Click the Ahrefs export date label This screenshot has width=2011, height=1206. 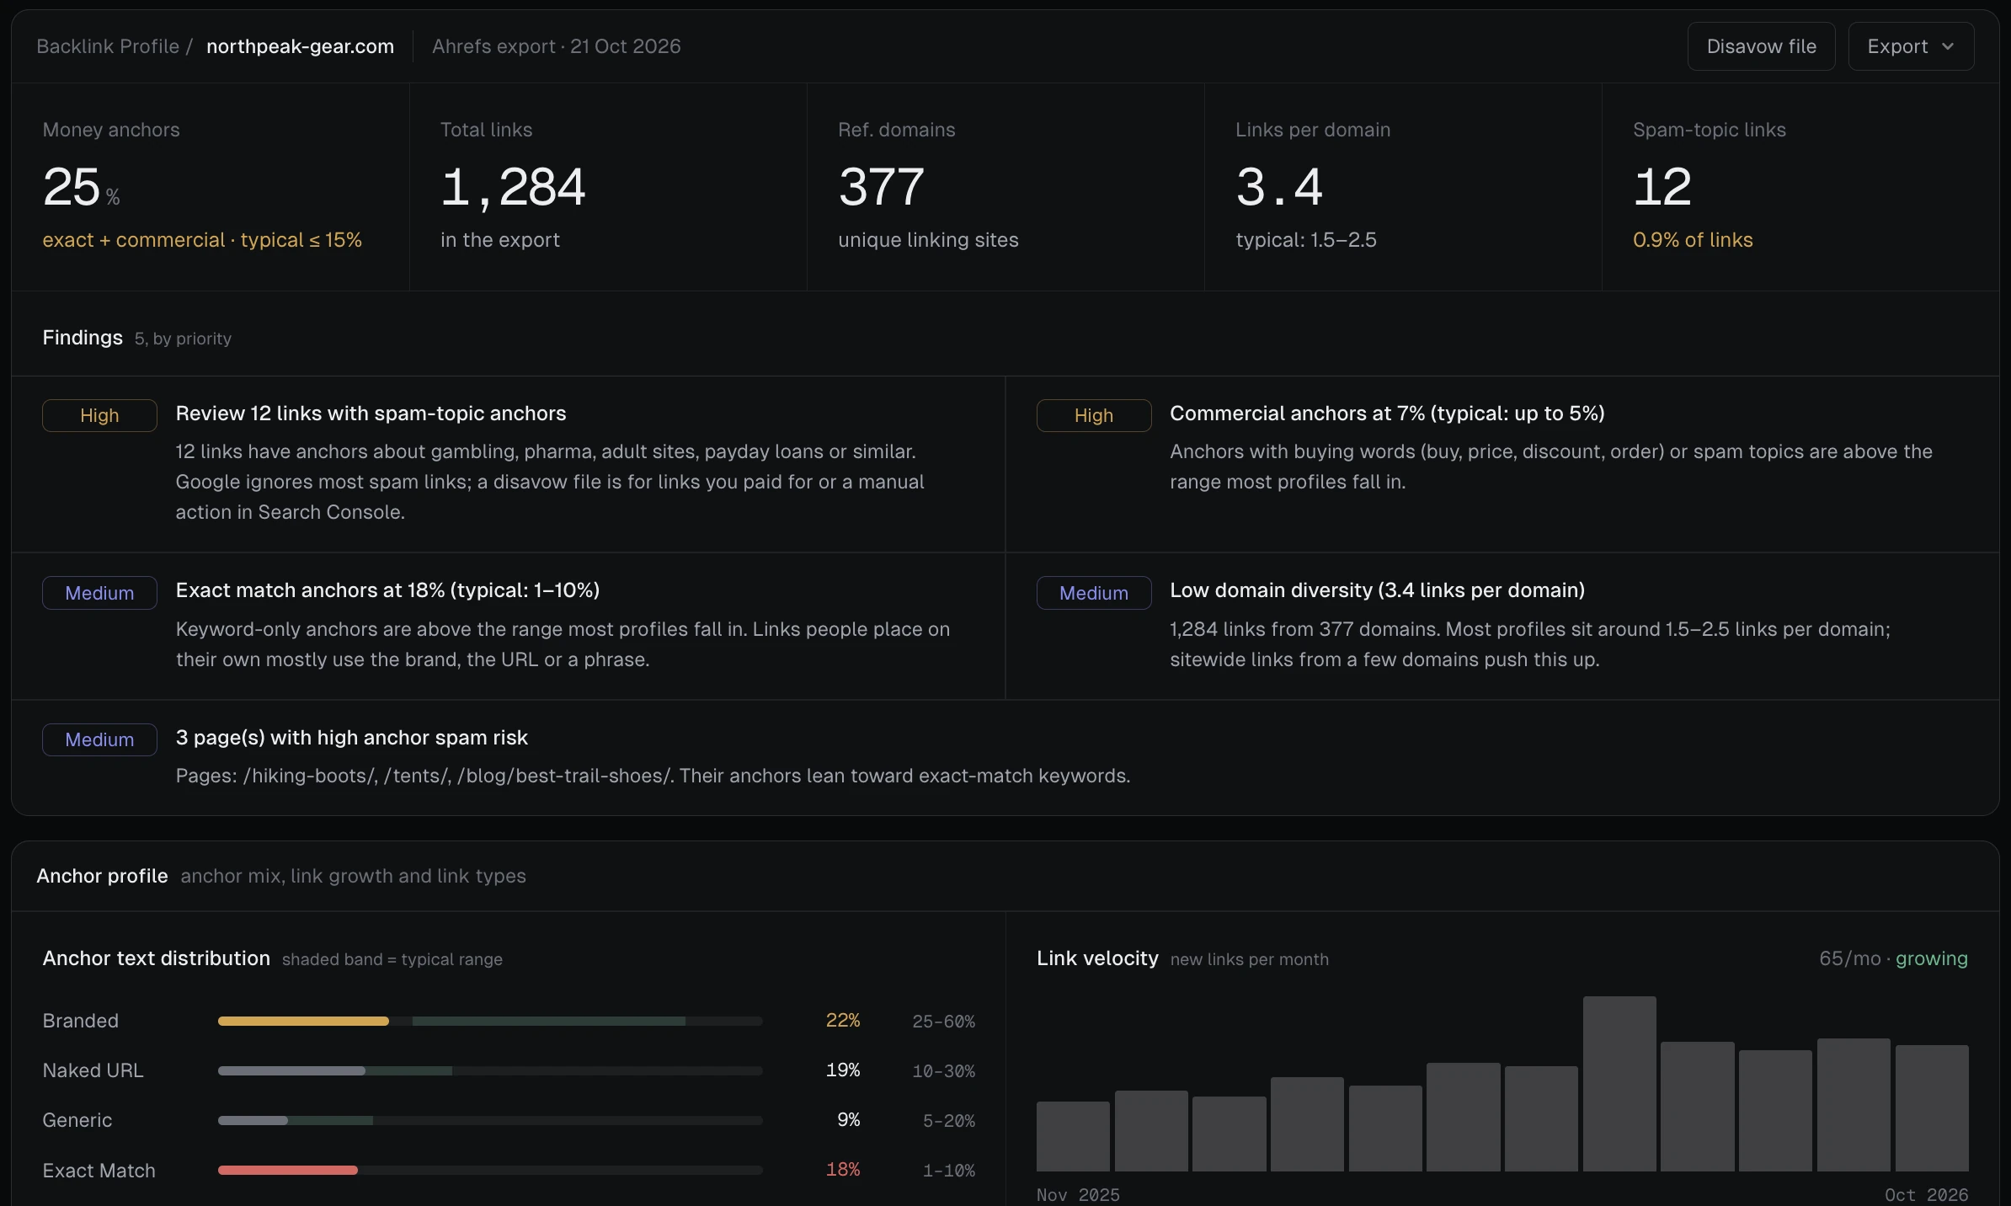[x=556, y=46]
